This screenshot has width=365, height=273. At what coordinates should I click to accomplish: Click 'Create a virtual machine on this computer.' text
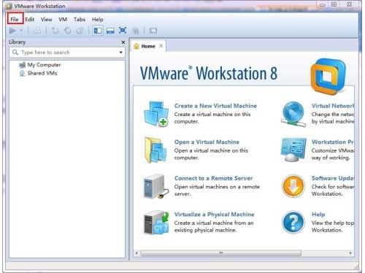pos(212,118)
